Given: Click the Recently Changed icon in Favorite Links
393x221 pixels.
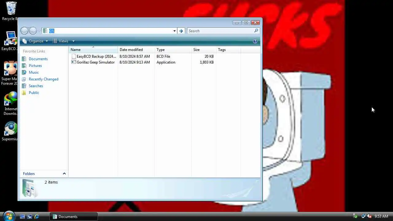Looking at the screenshot, I should pyautogui.click(x=24, y=79).
